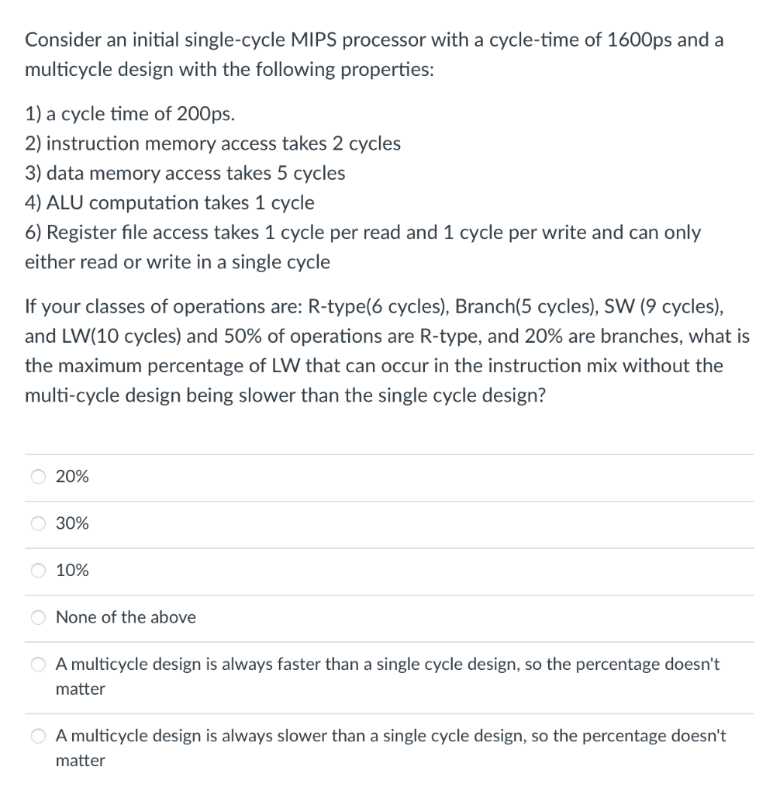Click the radio button for the last answer
Image resolution: width=773 pixels, height=794 pixels.
tap(37, 735)
